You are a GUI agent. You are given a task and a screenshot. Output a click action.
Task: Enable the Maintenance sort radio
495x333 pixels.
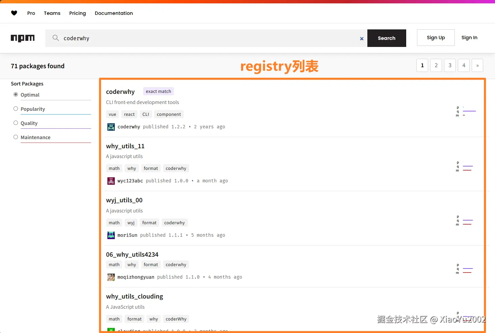pyautogui.click(x=16, y=137)
